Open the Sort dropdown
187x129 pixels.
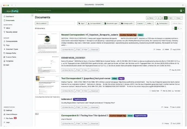(171, 18)
